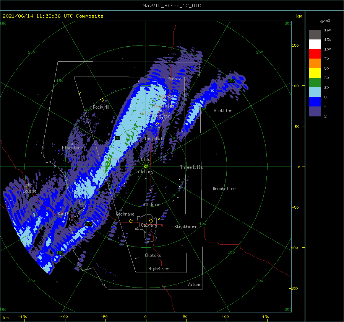Click the Didsbury city label
Screen dimensions: 344x322
[144, 172]
